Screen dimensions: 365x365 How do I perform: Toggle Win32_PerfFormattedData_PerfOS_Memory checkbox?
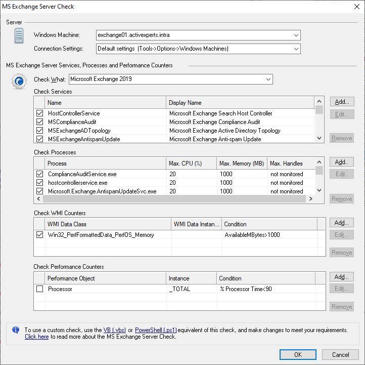[40, 235]
